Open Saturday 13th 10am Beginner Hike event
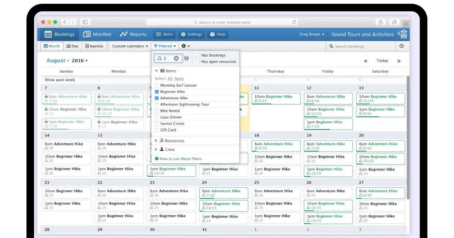The height and width of the screenshot is (238, 454). (x=381, y=99)
